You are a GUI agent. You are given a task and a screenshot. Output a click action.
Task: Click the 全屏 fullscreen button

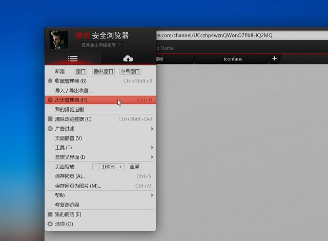point(134,167)
